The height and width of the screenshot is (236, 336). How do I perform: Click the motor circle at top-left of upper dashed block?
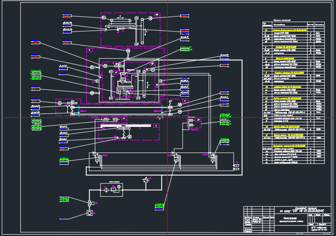pos(103,17)
